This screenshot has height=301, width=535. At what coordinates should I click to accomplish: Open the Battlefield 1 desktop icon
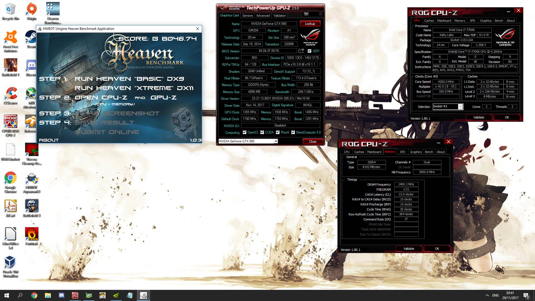pyautogui.click(x=11, y=67)
